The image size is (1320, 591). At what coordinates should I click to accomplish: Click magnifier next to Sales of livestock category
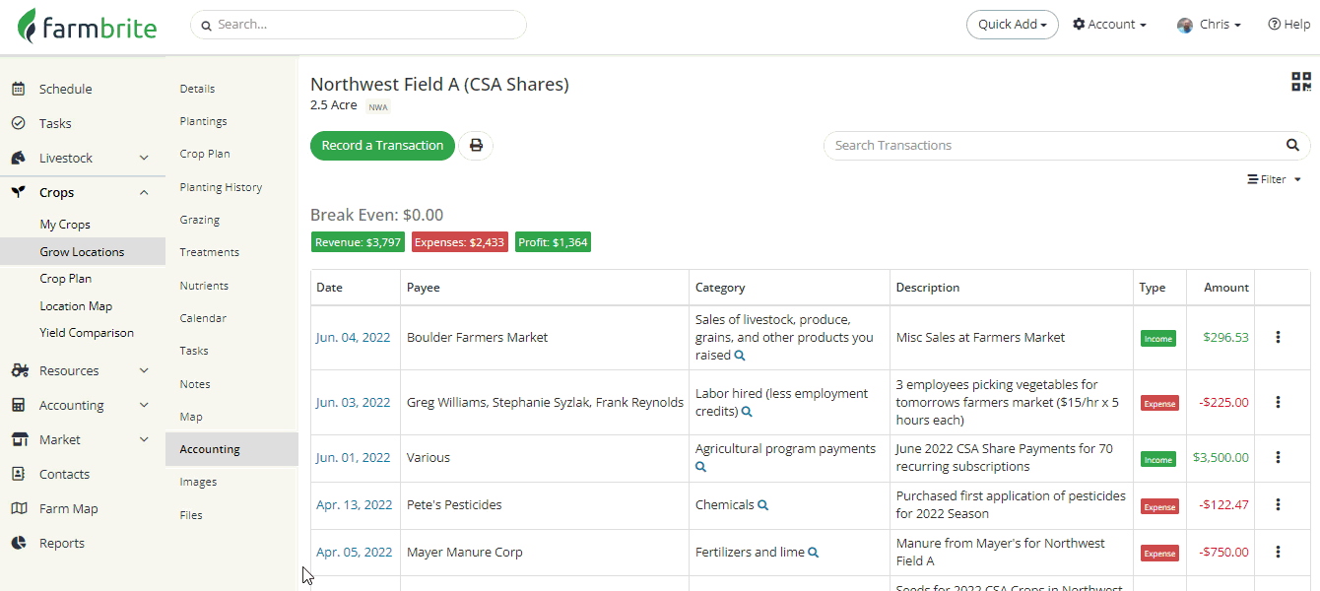pyautogui.click(x=740, y=356)
